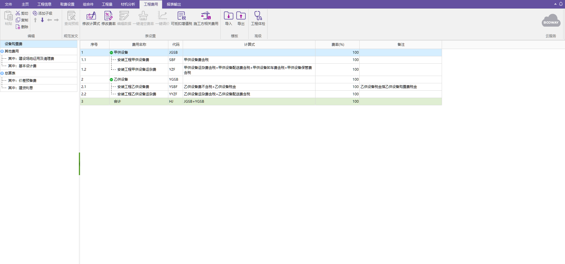The image size is (565, 264).
Task: Click the green panel splitter handle
Action: [x=79, y=164]
